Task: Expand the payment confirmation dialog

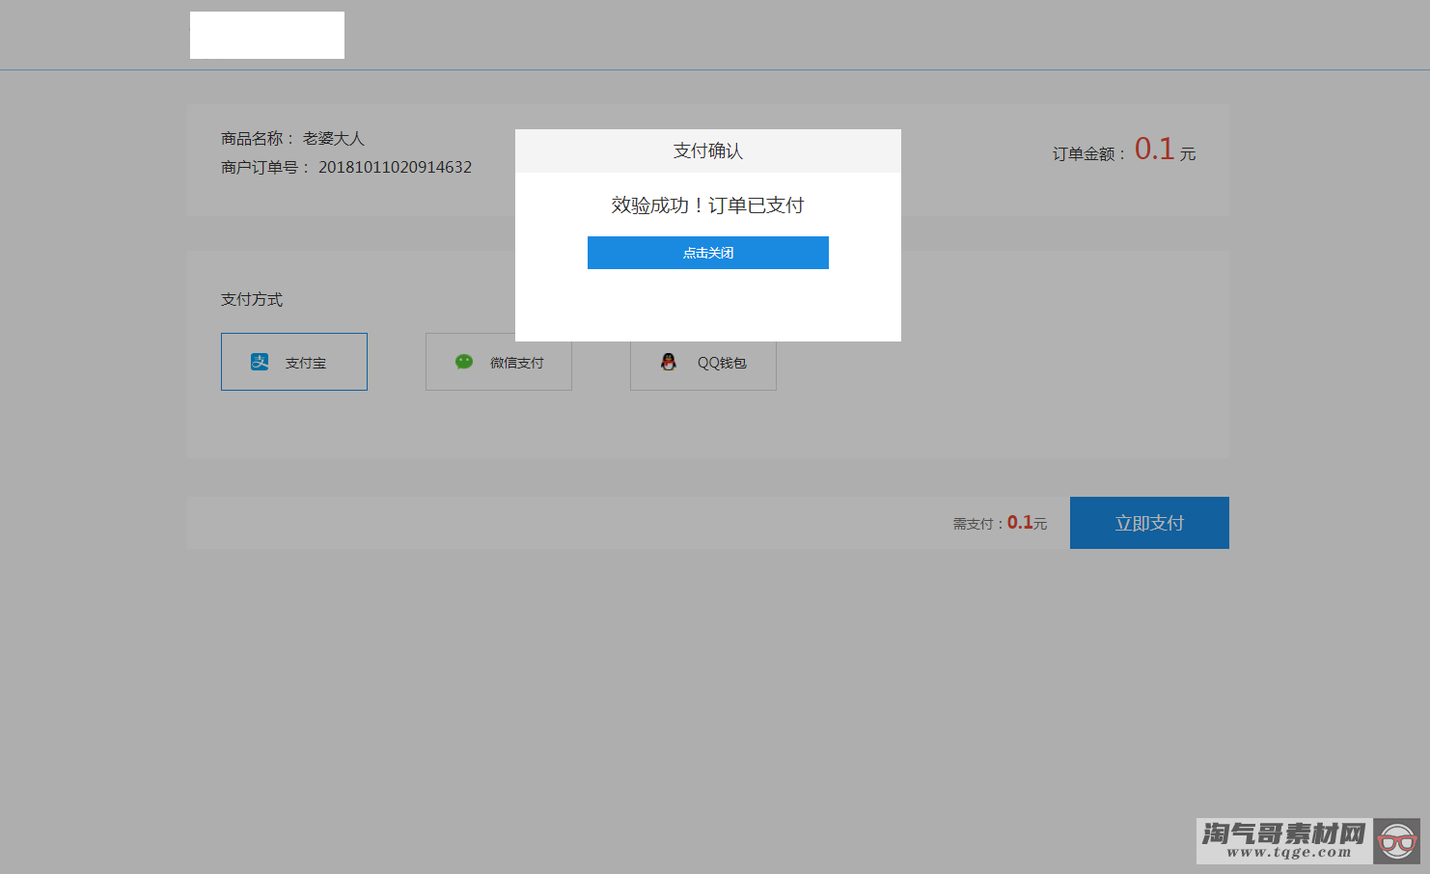Action: (707, 235)
